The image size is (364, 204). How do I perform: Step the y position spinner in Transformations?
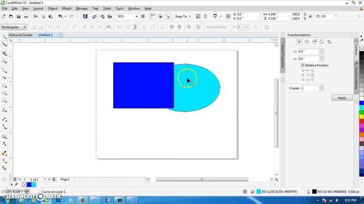point(321,59)
